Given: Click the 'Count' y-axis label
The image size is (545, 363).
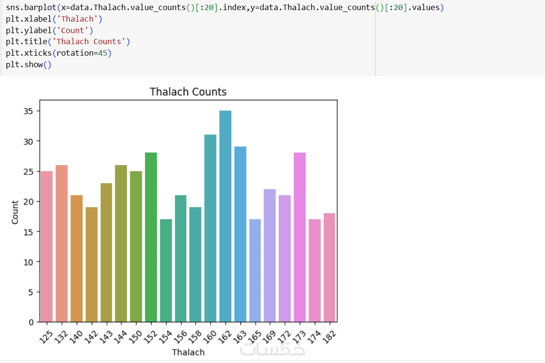Looking at the screenshot, I should coord(15,212).
